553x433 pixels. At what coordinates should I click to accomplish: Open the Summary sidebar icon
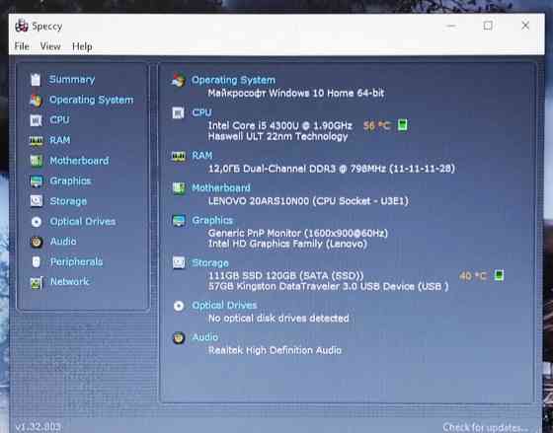[36, 80]
